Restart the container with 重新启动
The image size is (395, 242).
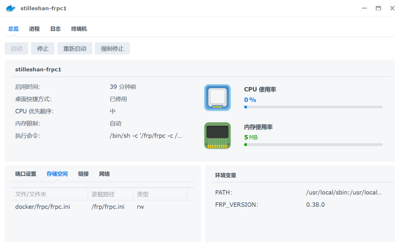coord(74,48)
